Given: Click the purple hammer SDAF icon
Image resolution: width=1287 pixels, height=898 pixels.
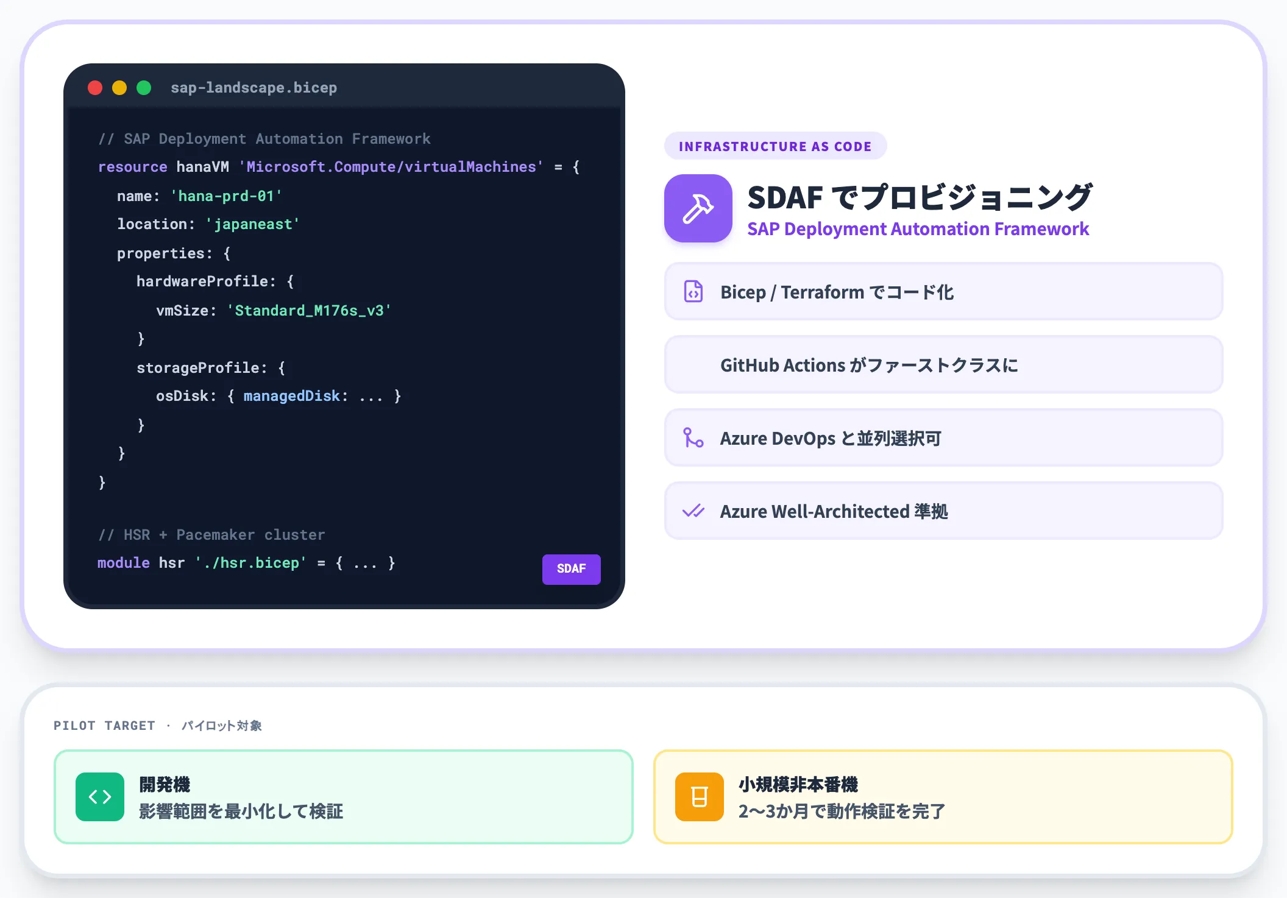Looking at the screenshot, I should 698,208.
